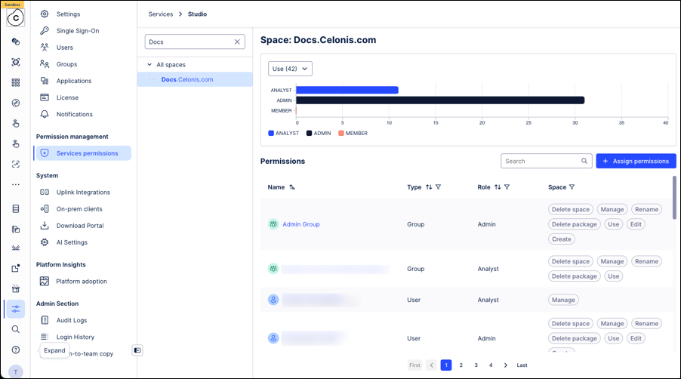The height and width of the screenshot is (379, 681).
Task: Toggle the ANALYST legend entry
Action: pyautogui.click(x=284, y=134)
